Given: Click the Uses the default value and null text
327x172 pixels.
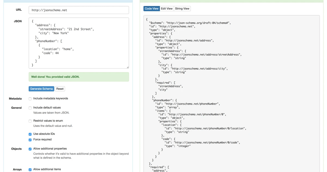Looking at the screenshot, I should coord(54,126).
